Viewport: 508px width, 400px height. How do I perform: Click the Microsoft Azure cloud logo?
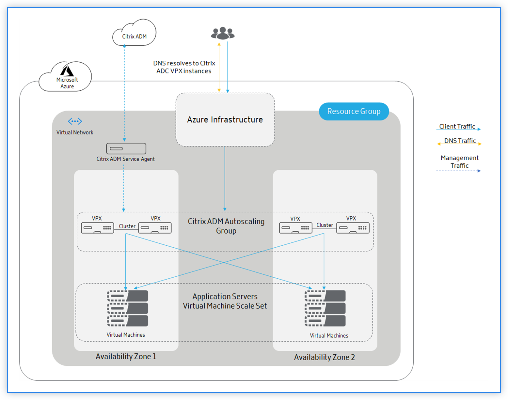pos(65,76)
